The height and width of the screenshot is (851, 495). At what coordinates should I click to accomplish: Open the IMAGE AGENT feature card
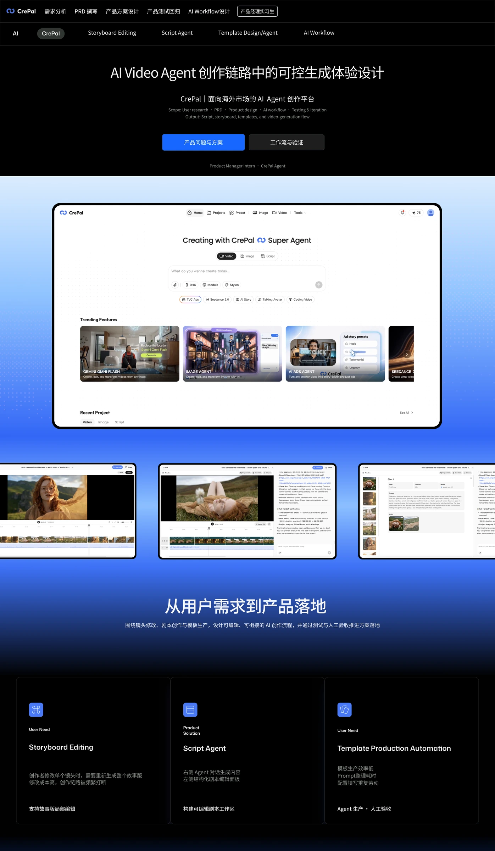(x=233, y=354)
